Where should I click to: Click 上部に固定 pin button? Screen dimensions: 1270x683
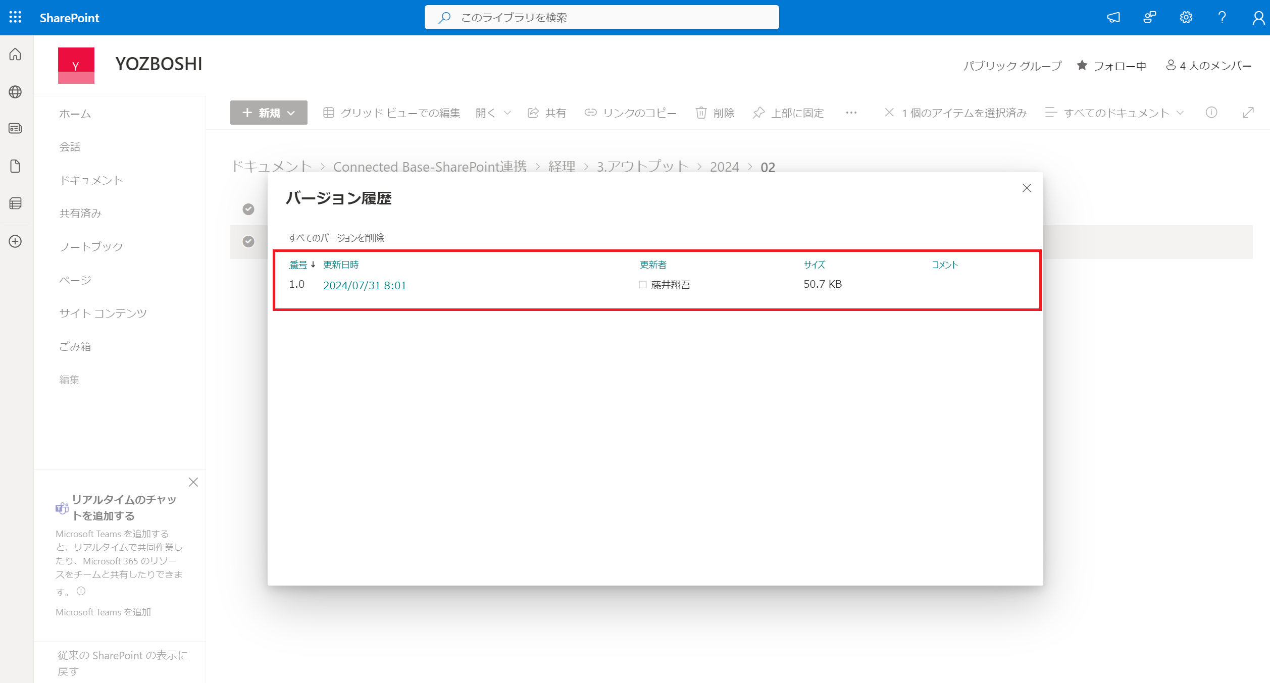pos(788,113)
